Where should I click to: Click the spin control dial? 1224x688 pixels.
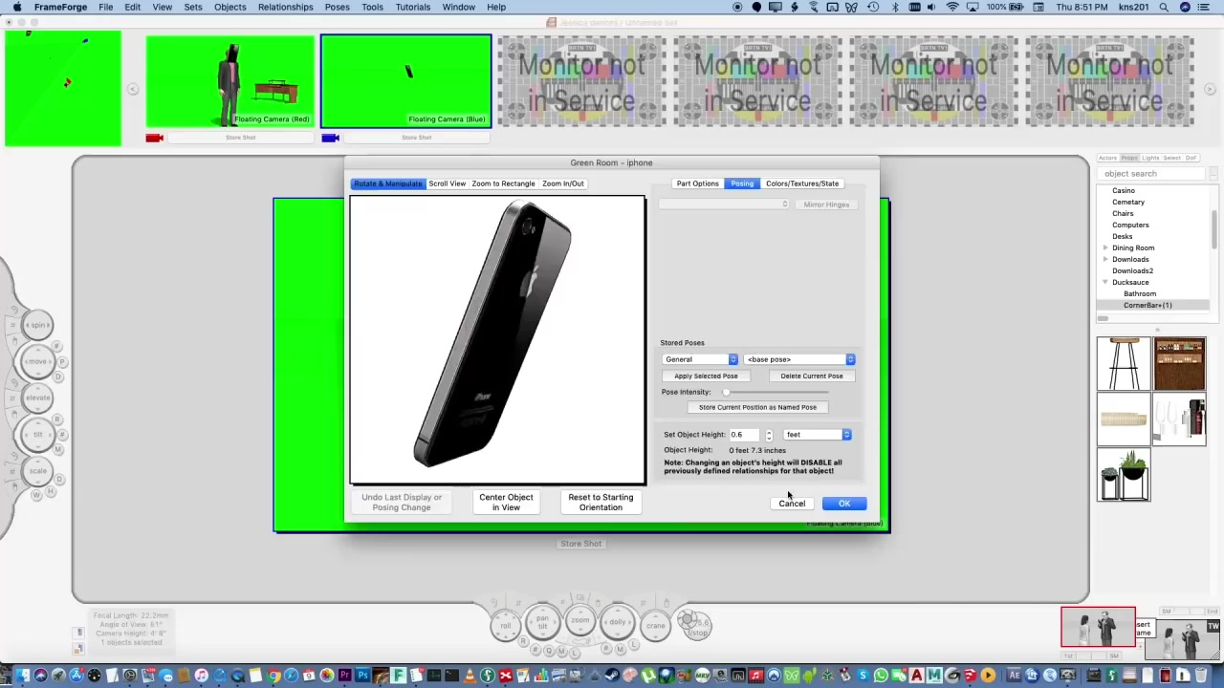click(37, 326)
